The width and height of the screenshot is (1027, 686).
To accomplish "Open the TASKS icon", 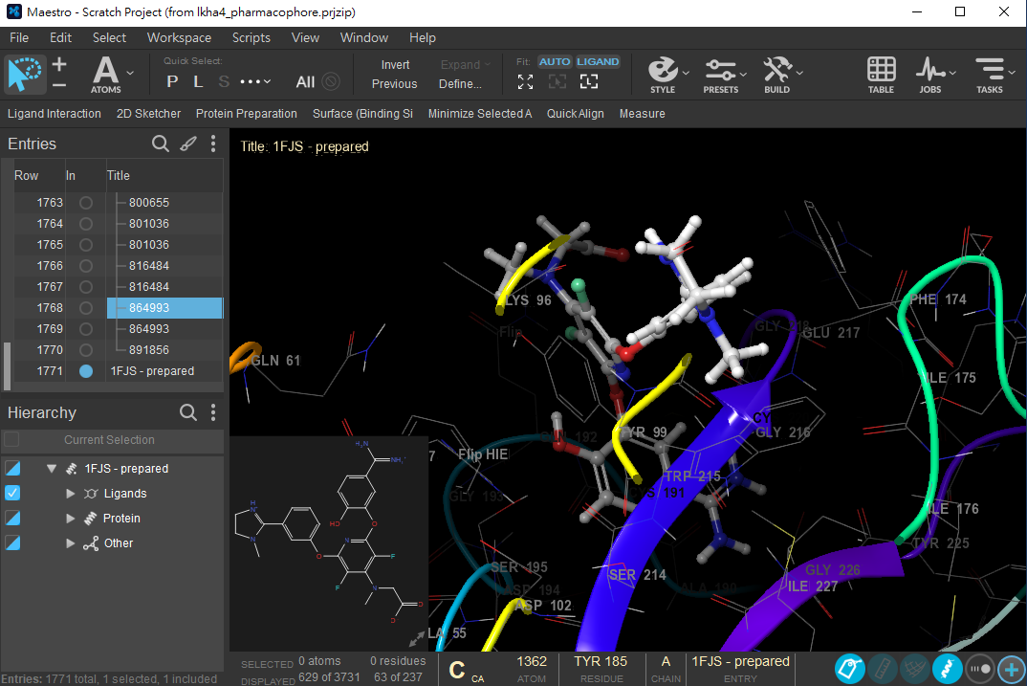I will pos(990,75).
